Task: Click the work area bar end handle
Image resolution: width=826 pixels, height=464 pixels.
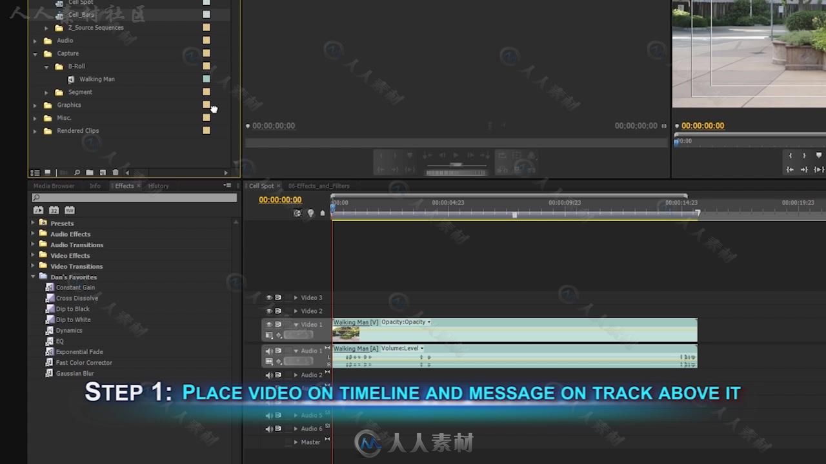Action: (698, 213)
